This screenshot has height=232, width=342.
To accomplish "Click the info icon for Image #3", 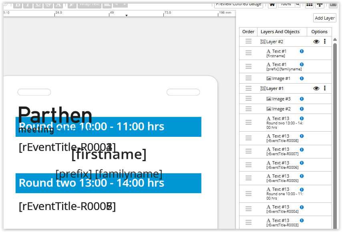I will 302,99.
